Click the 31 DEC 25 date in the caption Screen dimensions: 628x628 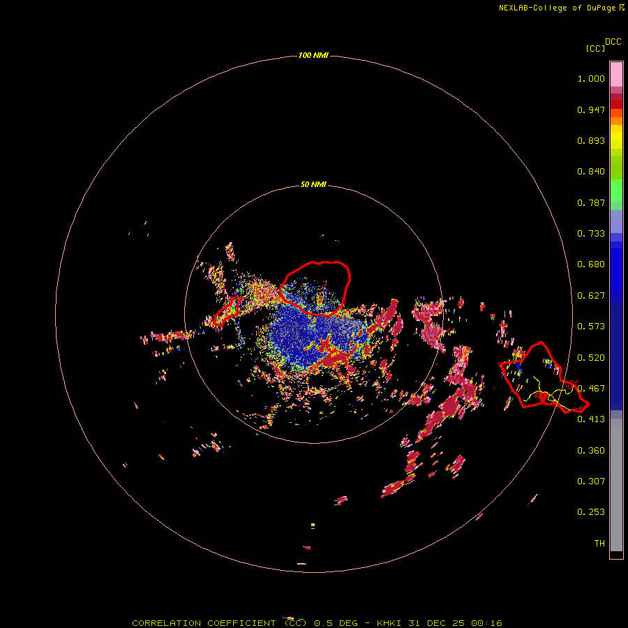click(x=437, y=623)
